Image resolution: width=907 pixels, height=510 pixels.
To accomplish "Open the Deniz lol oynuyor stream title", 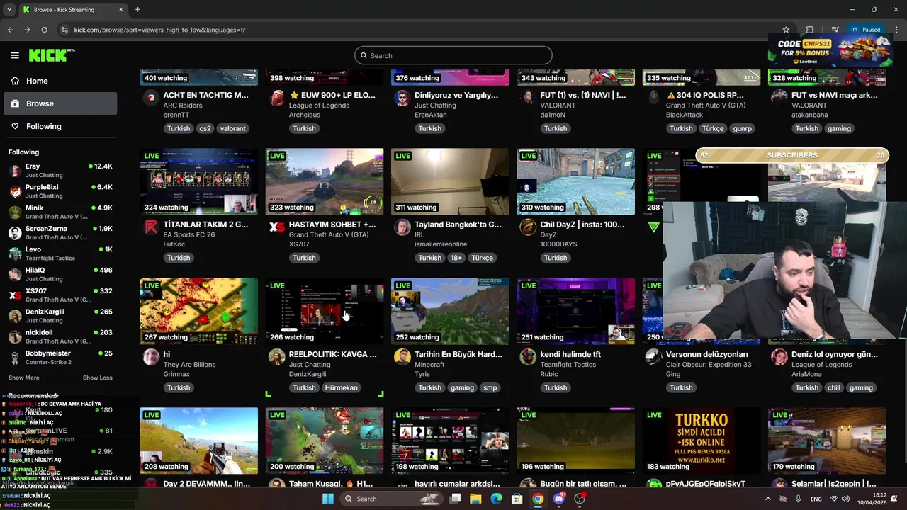I will tap(834, 354).
